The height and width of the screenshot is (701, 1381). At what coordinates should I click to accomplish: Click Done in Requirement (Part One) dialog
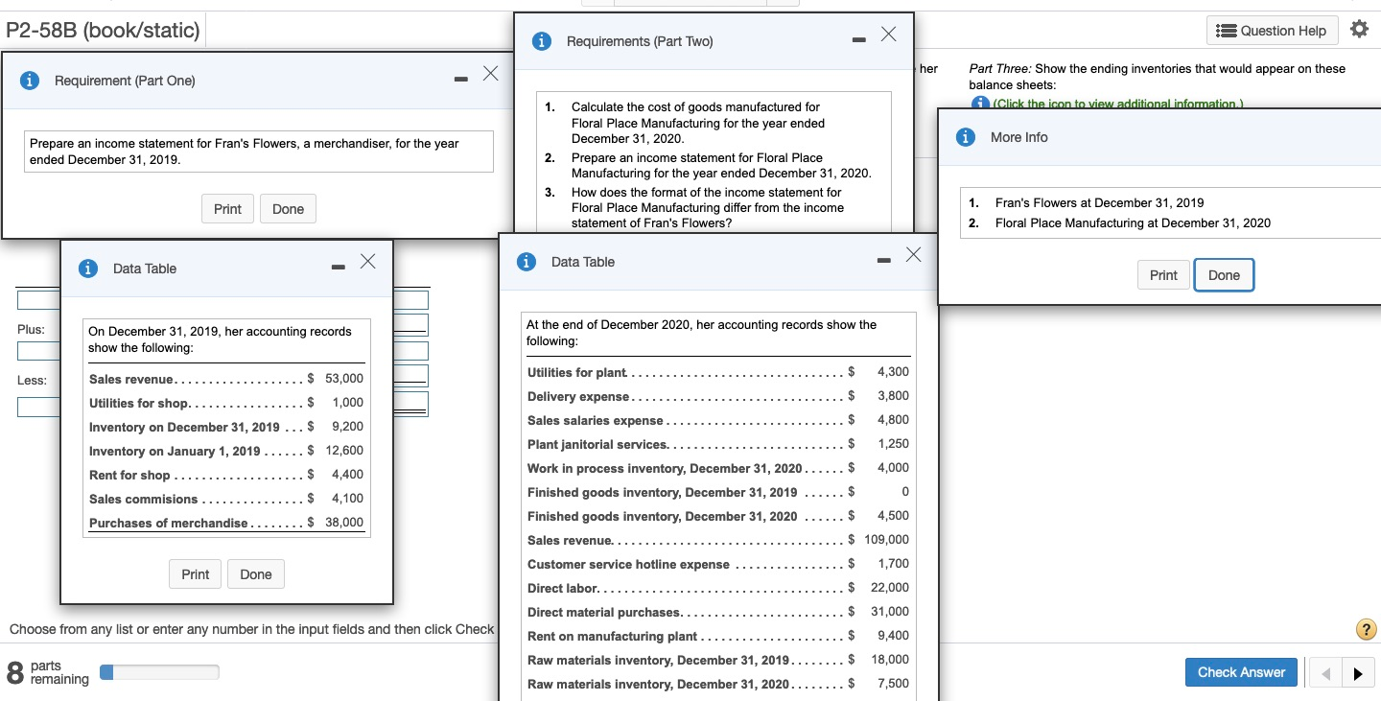(x=288, y=209)
